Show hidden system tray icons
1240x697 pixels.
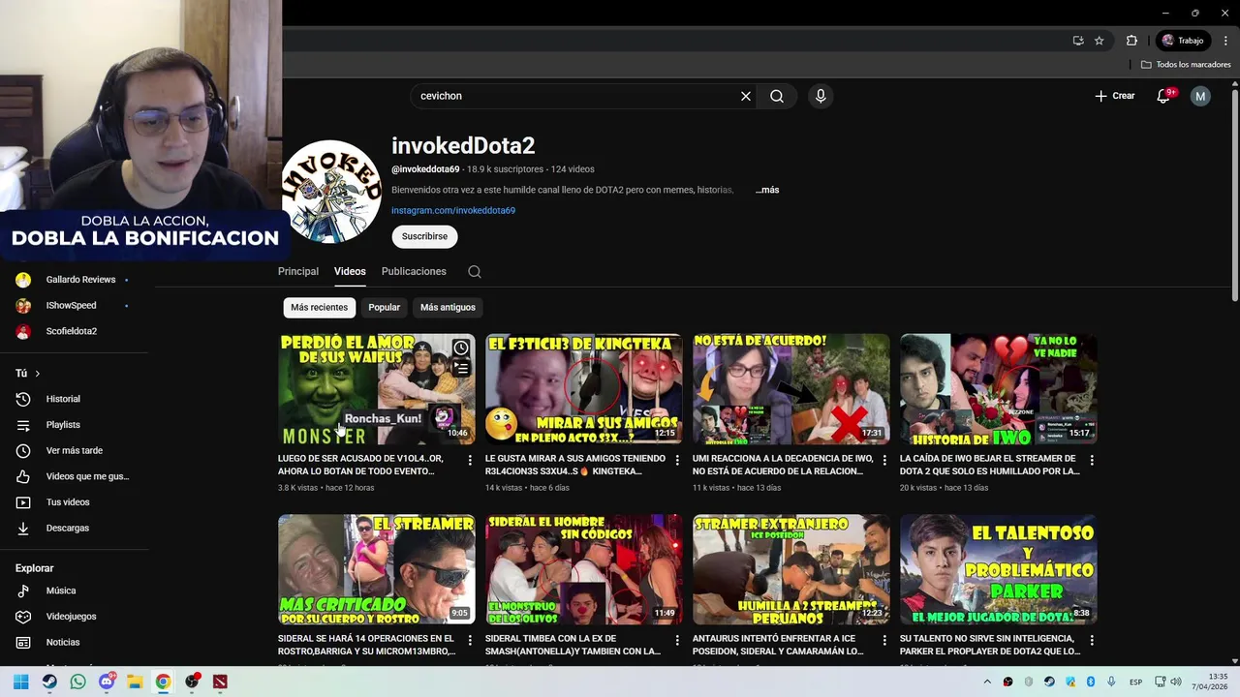[x=987, y=682]
